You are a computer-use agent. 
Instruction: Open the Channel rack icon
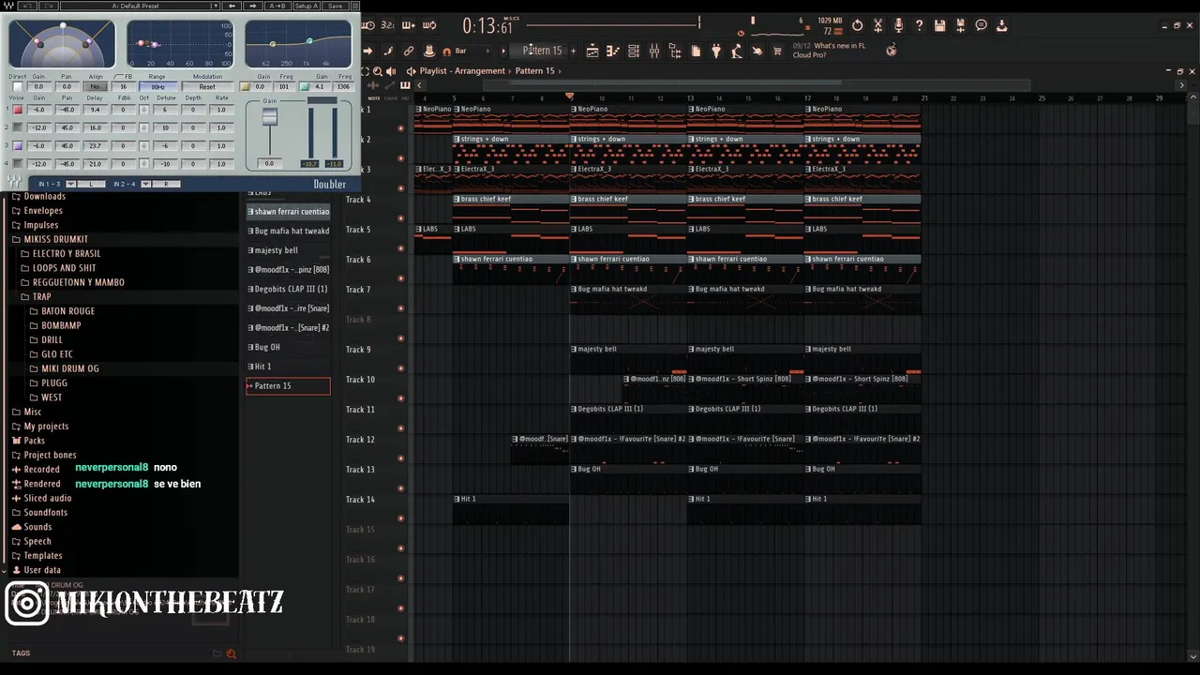coord(634,51)
